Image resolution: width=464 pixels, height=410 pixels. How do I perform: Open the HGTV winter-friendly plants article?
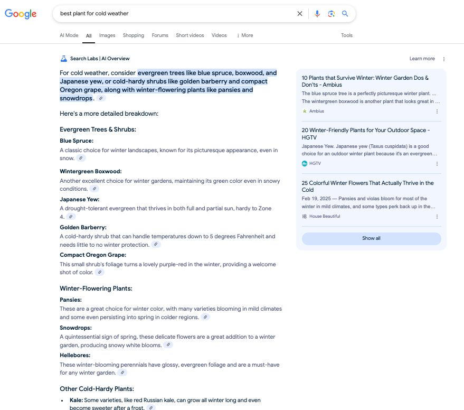(366, 134)
